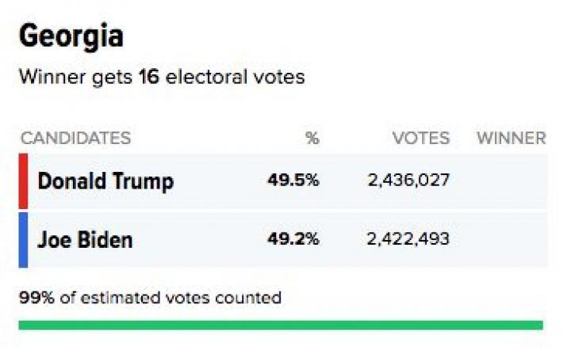This screenshot has height=350, width=571.
Task: Click the bold 16 electoral votes number
Action: pos(148,78)
